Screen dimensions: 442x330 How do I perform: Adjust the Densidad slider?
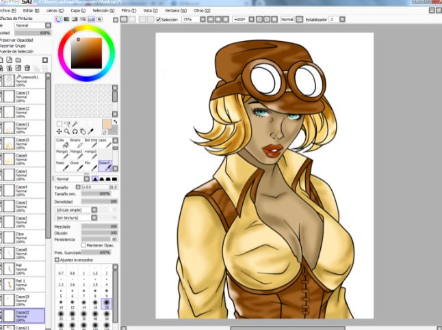point(99,202)
